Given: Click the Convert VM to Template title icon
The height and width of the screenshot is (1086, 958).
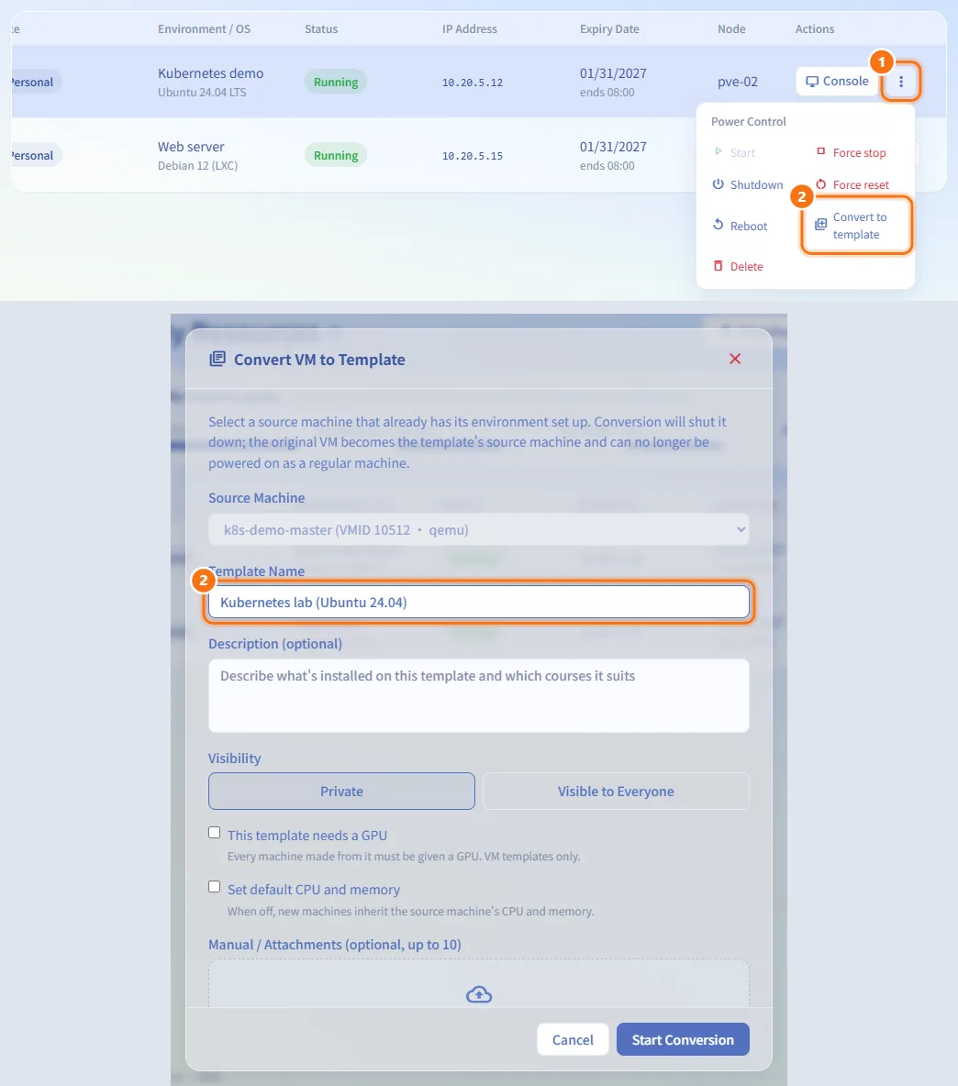Looking at the screenshot, I should (217, 359).
